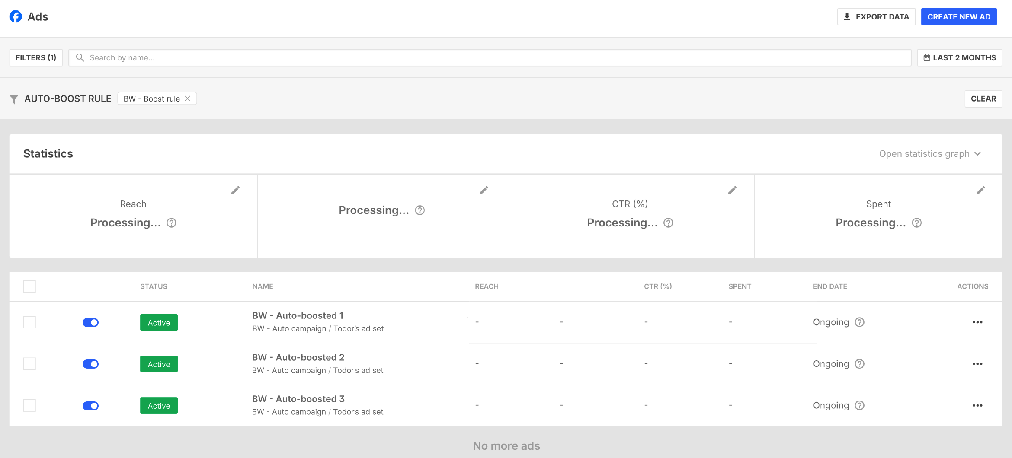This screenshot has width=1012, height=458.
Task: Turn off BW - Auto-boosted 3 switch
Action: tap(91, 406)
